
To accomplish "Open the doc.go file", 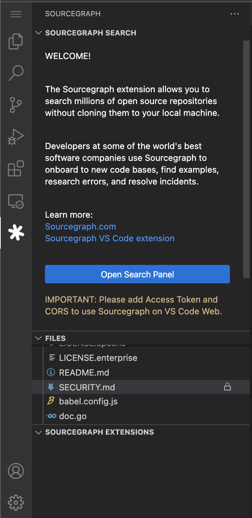I will (x=141, y=416).
